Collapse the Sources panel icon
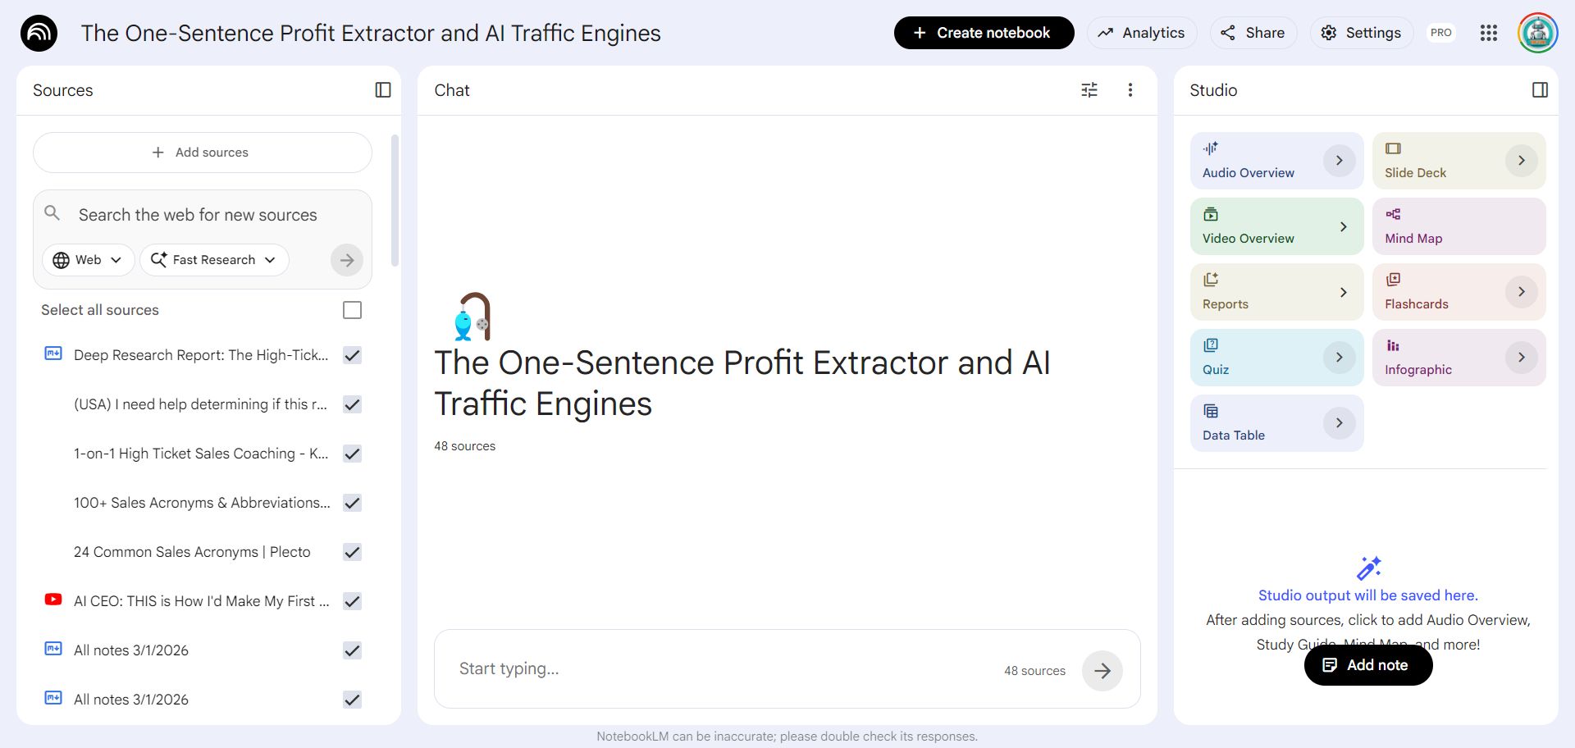Viewport: 1575px width, 748px height. click(x=383, y=90)
